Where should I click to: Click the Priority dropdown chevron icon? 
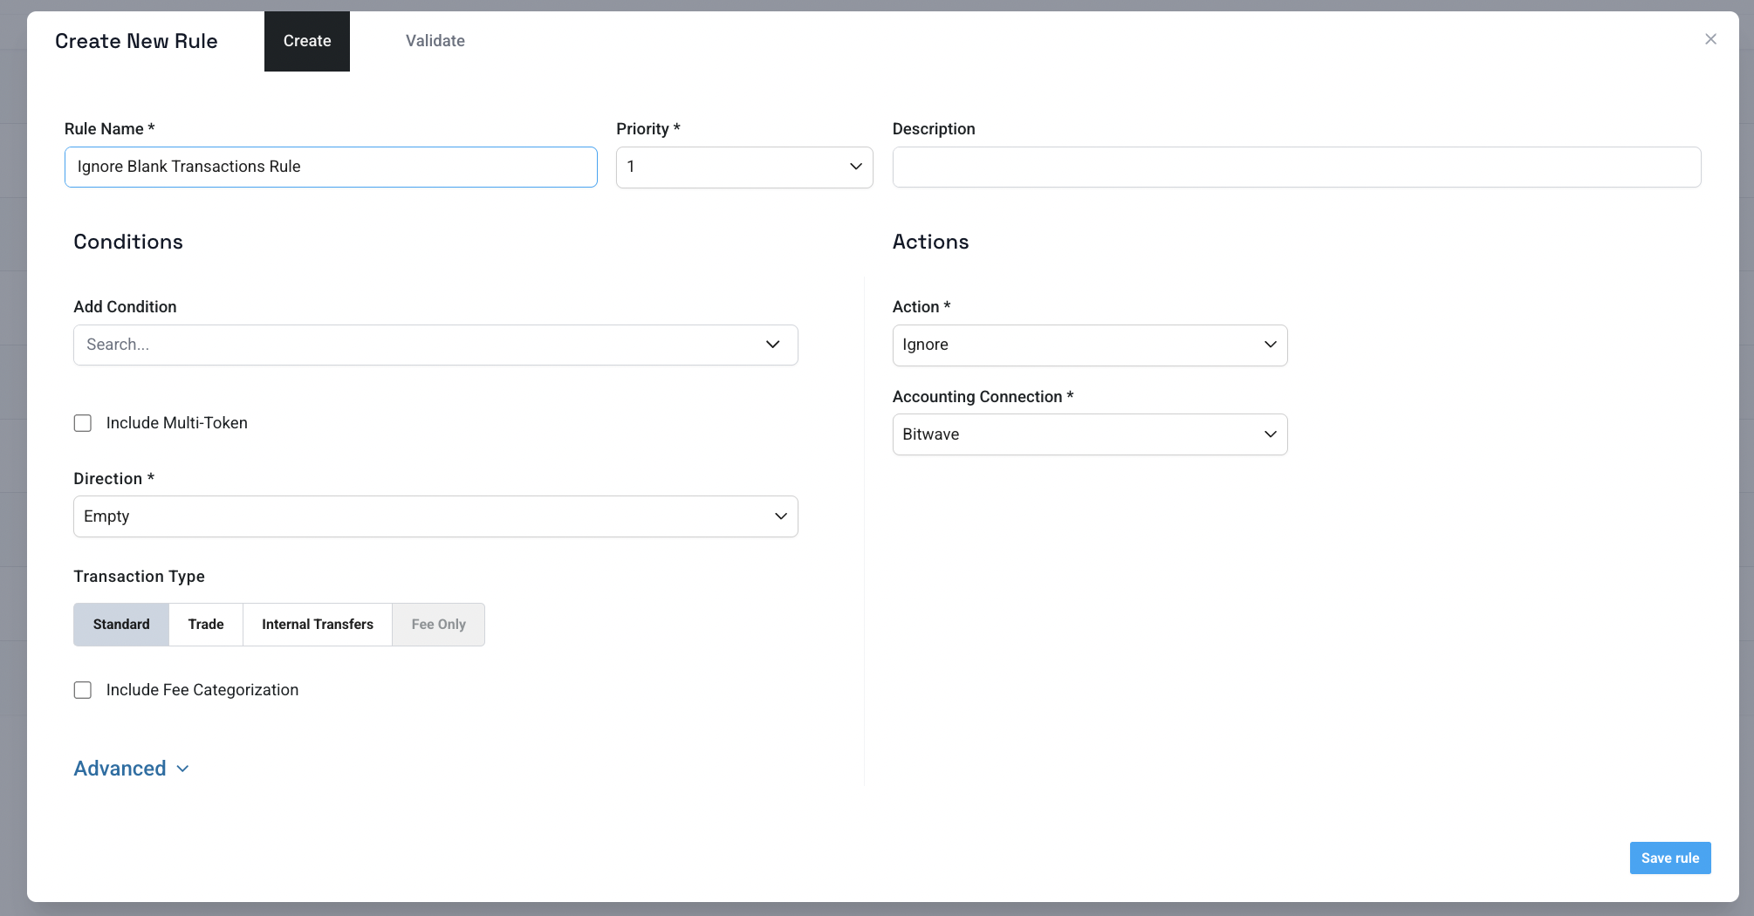point(855,167)
